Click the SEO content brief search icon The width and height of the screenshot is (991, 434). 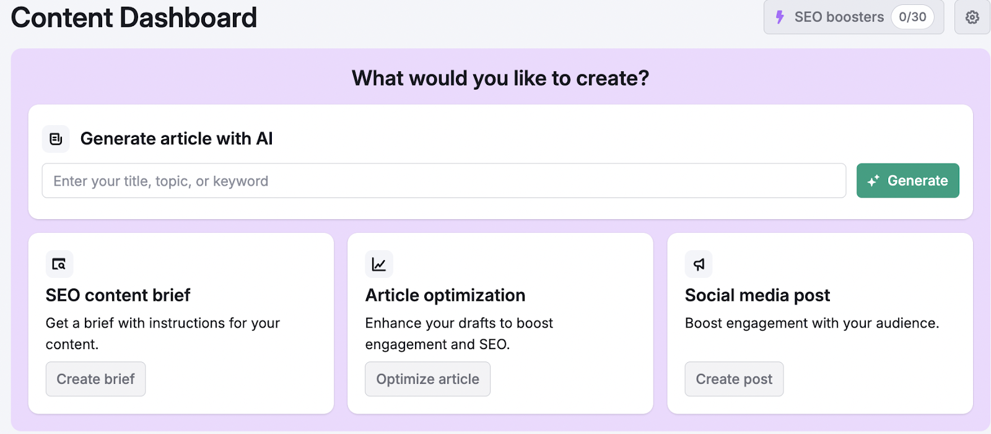tap(59, 264)
